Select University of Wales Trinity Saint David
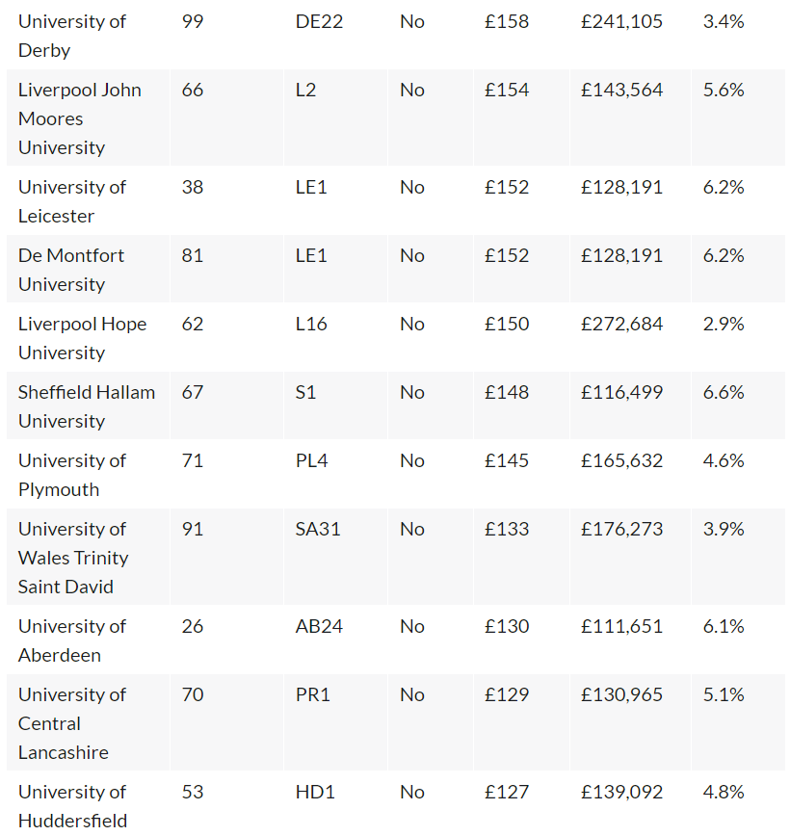Viewport: 790px width, 836px height. 88,557
